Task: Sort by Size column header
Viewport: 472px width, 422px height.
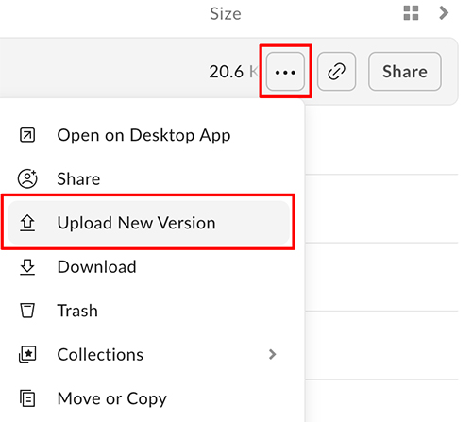Action: click(x=226, y=14)
